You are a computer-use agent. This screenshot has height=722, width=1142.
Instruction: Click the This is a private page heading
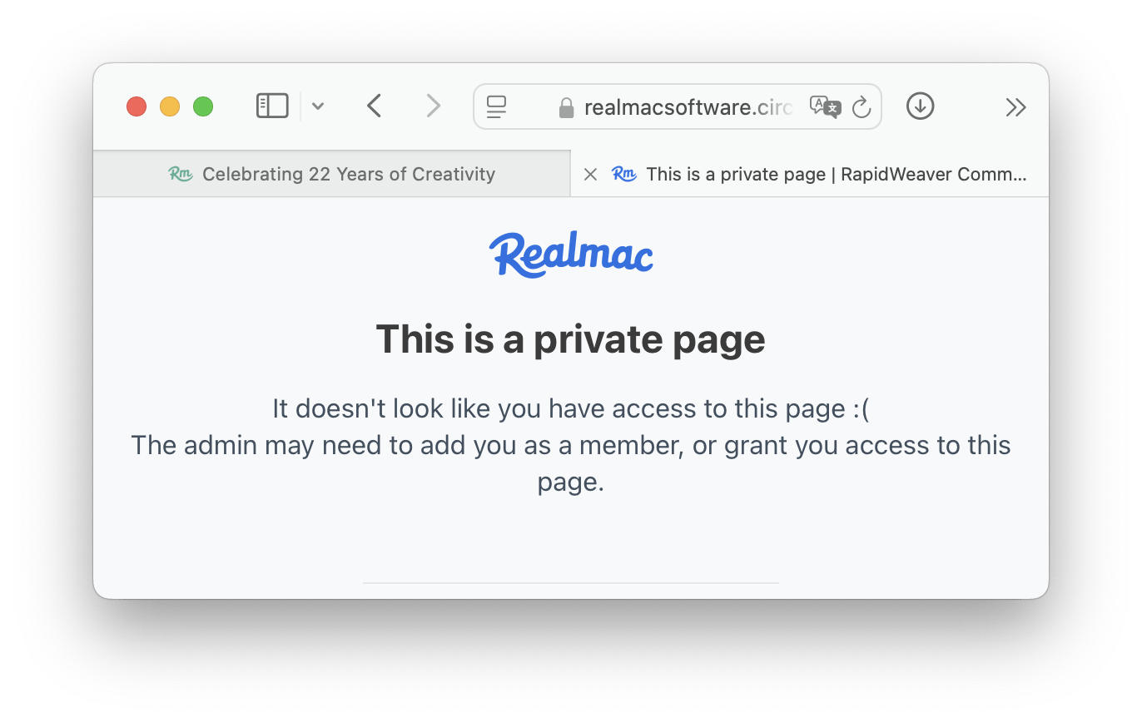571,339
